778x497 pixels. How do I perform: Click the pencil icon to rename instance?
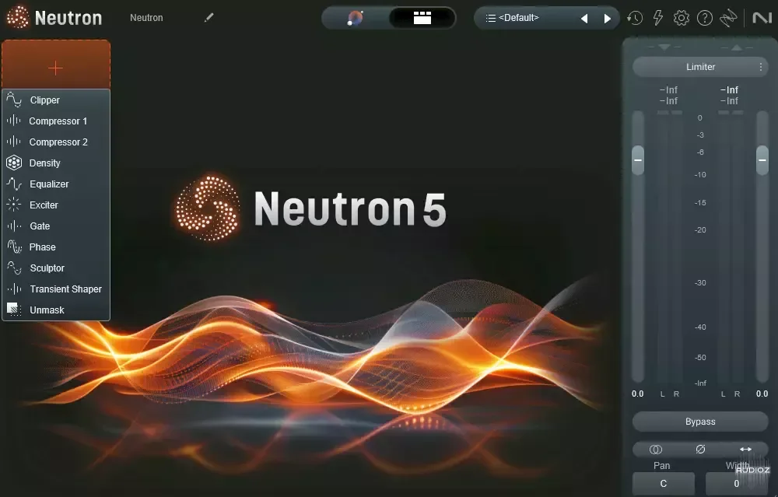209,18
